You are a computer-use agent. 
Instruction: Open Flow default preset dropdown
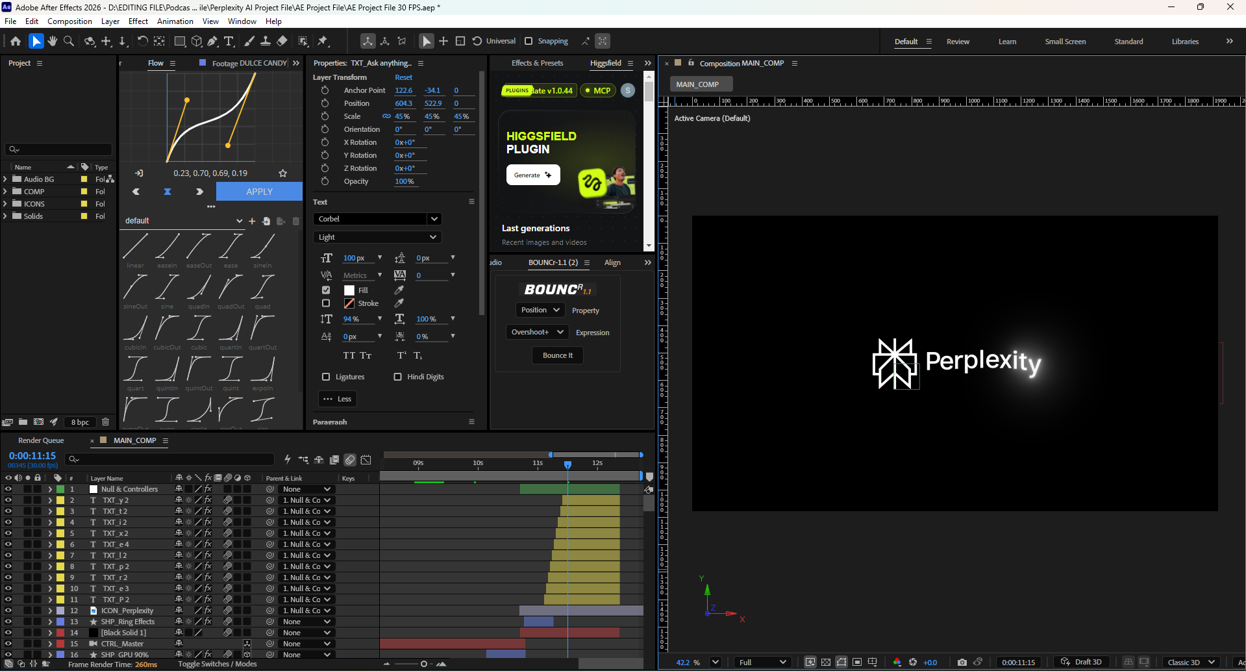coord(183,221)
